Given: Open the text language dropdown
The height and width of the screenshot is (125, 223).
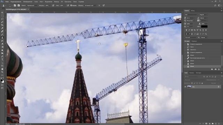Looking at the screenshot, I should (191, 37).
